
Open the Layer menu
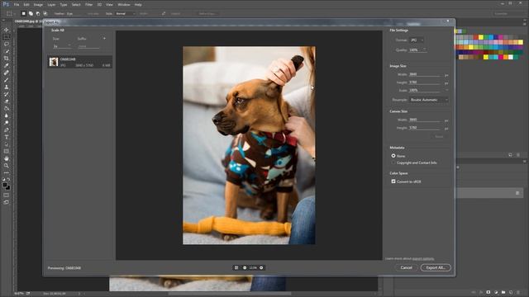pos(51,5)
